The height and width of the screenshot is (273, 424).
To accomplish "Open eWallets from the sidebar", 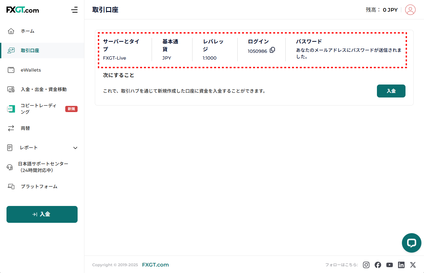I will click(x=31, y=70).
